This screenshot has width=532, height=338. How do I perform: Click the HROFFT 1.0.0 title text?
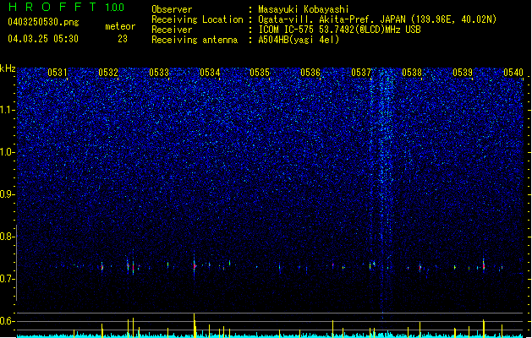[x=66, y=7]
